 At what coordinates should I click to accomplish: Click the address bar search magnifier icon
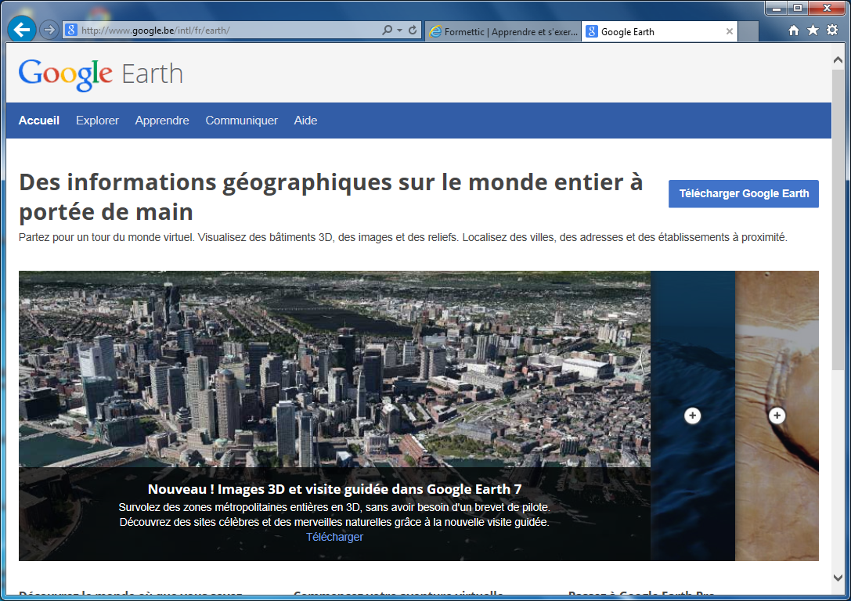387,31
